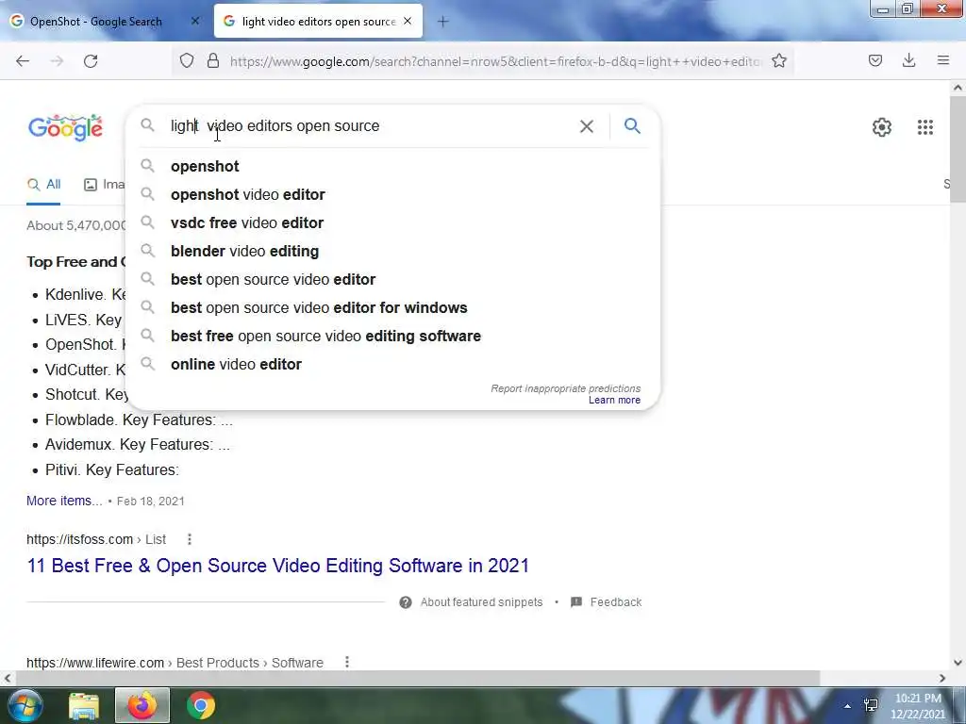Open 'More items...' link
The height and width of the screenshot is (724, 966).
[x=64, y=502]
